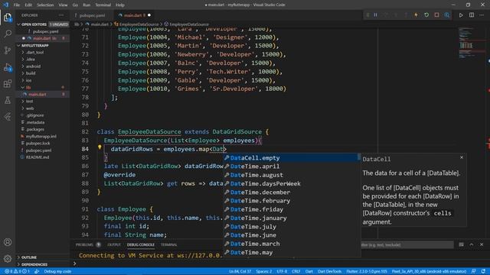This screenshot has height=275, width=490.
Task: Trigger Flutter hot reload lightning icon
Action: 416,15
